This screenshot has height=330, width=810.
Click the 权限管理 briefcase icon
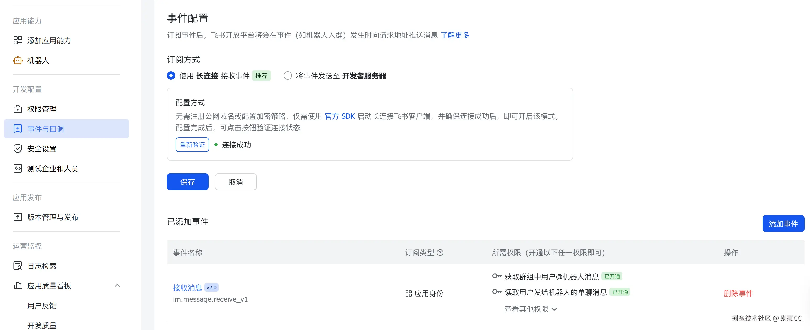tap(18, 109)
